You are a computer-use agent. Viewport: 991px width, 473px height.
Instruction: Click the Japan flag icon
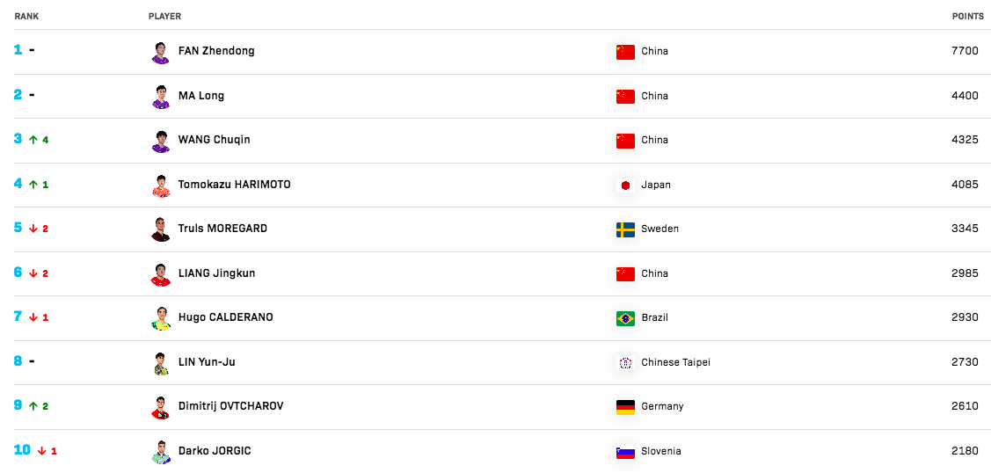pyautogui.click(x=625, y=185)
